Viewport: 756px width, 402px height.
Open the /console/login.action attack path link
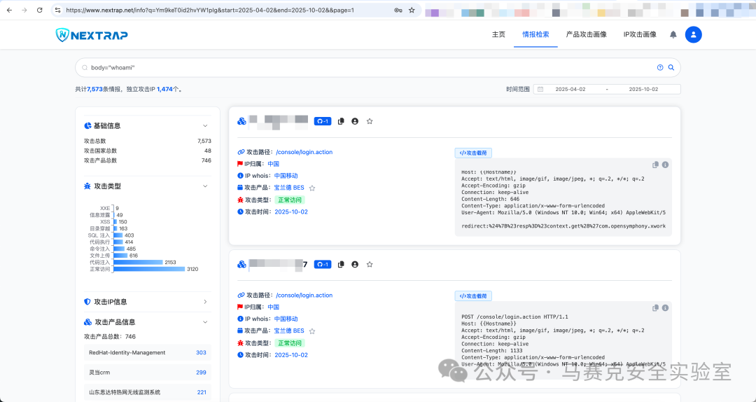click(304, 152)
